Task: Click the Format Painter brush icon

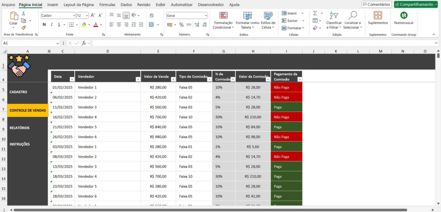Action: [24, 28]
